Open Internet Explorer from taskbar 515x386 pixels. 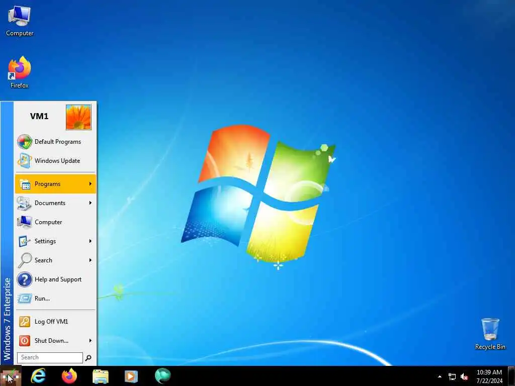click(38, 376)
